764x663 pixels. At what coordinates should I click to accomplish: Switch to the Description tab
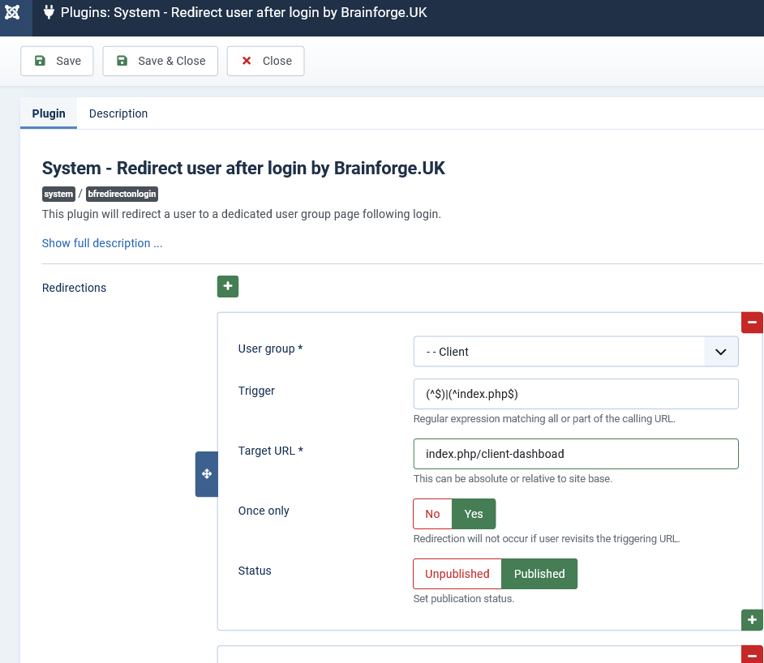(x=118, y=113)
